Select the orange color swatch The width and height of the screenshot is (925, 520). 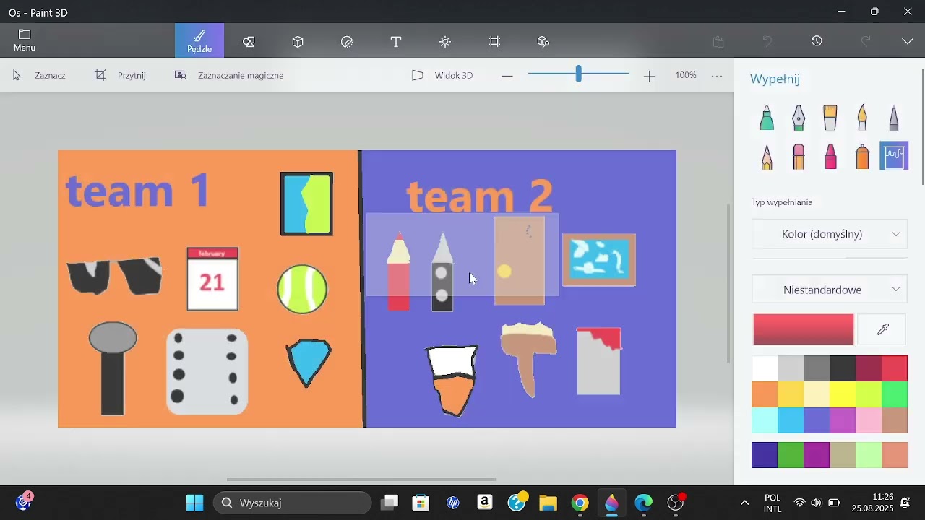coord(765,394)
